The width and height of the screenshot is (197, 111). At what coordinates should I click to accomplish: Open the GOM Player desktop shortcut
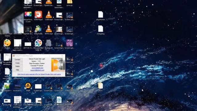38,16
